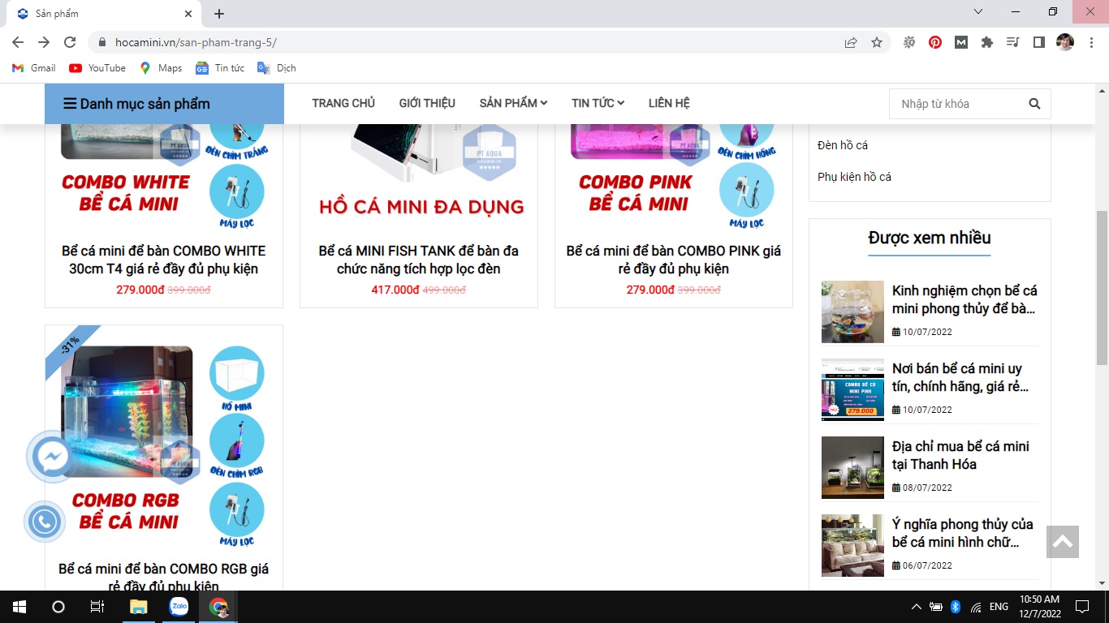Bookmark this page with star icon
This screenshot has width=1109, height=623.
pyautogui.click(x=877, y=42)
